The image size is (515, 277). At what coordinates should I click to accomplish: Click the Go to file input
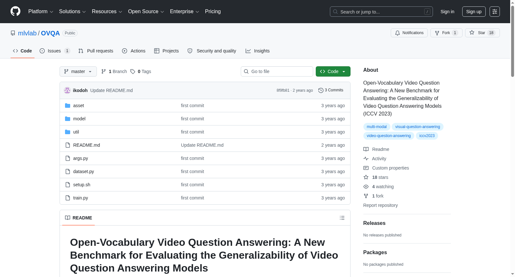click(x=277, y=71)
